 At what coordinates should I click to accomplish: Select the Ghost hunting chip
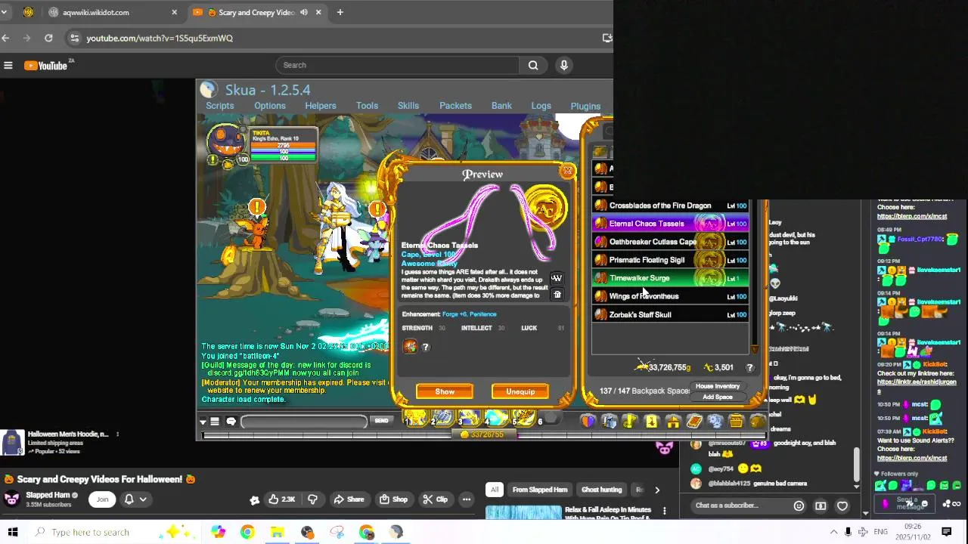click(601, 490)
